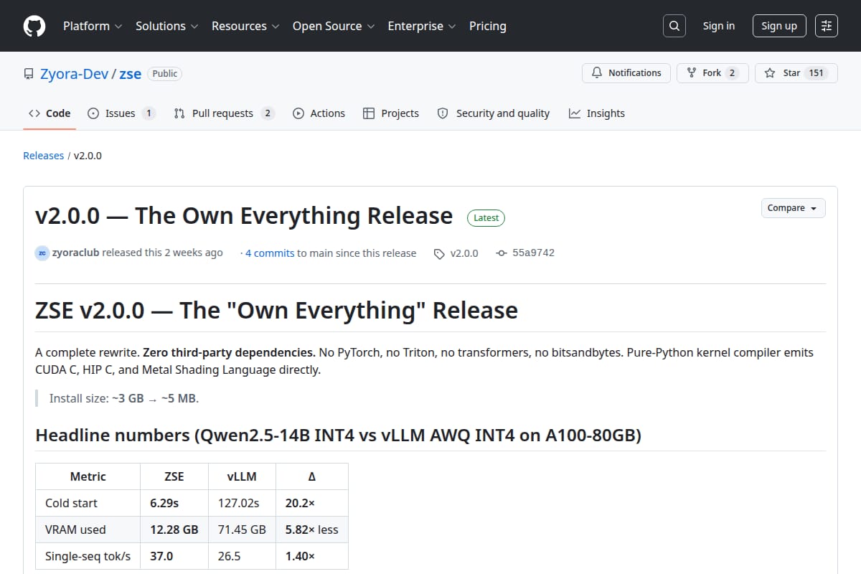Click the Pull requests branch icon
The height and width of the screenshot is (574, 861).
[179, 113]
